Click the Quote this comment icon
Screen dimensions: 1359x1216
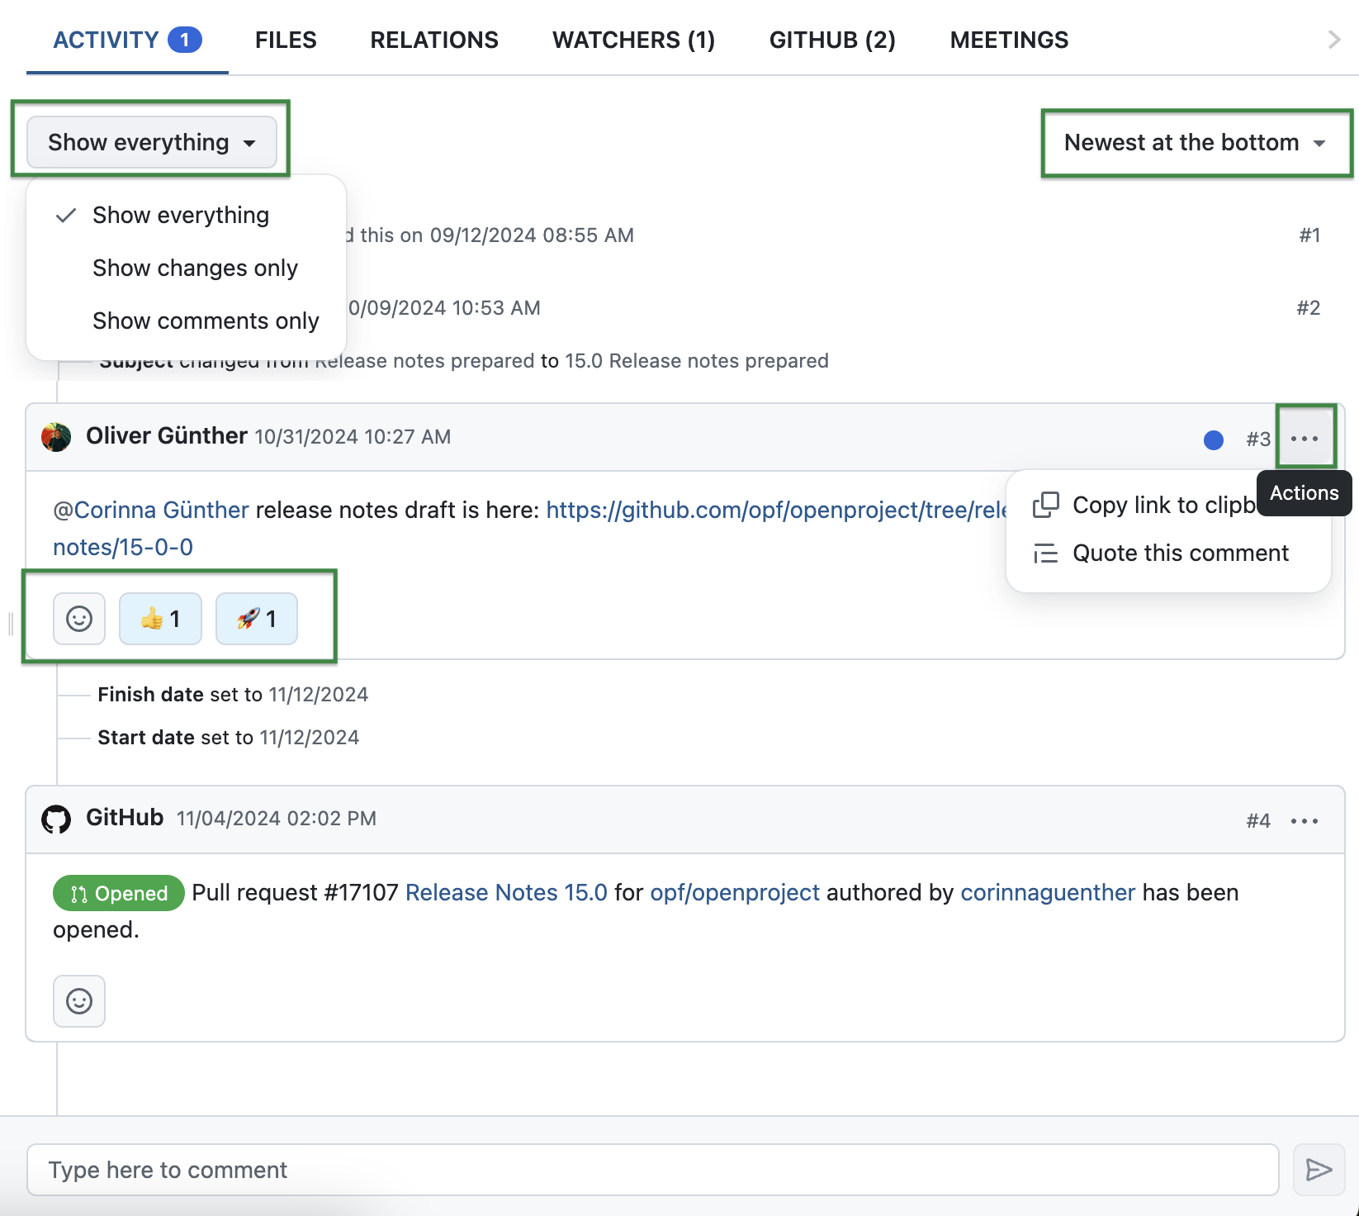coord(1045,553)
